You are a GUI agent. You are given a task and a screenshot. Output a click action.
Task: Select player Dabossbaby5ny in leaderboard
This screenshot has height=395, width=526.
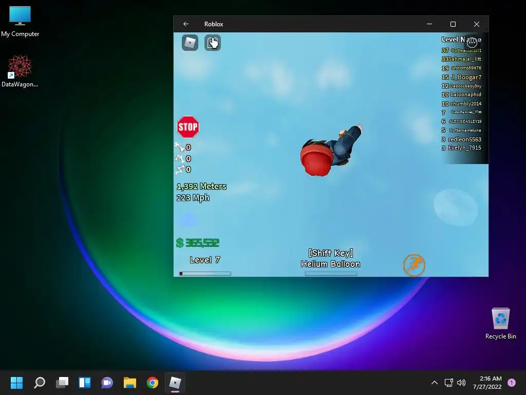(462, 86)
